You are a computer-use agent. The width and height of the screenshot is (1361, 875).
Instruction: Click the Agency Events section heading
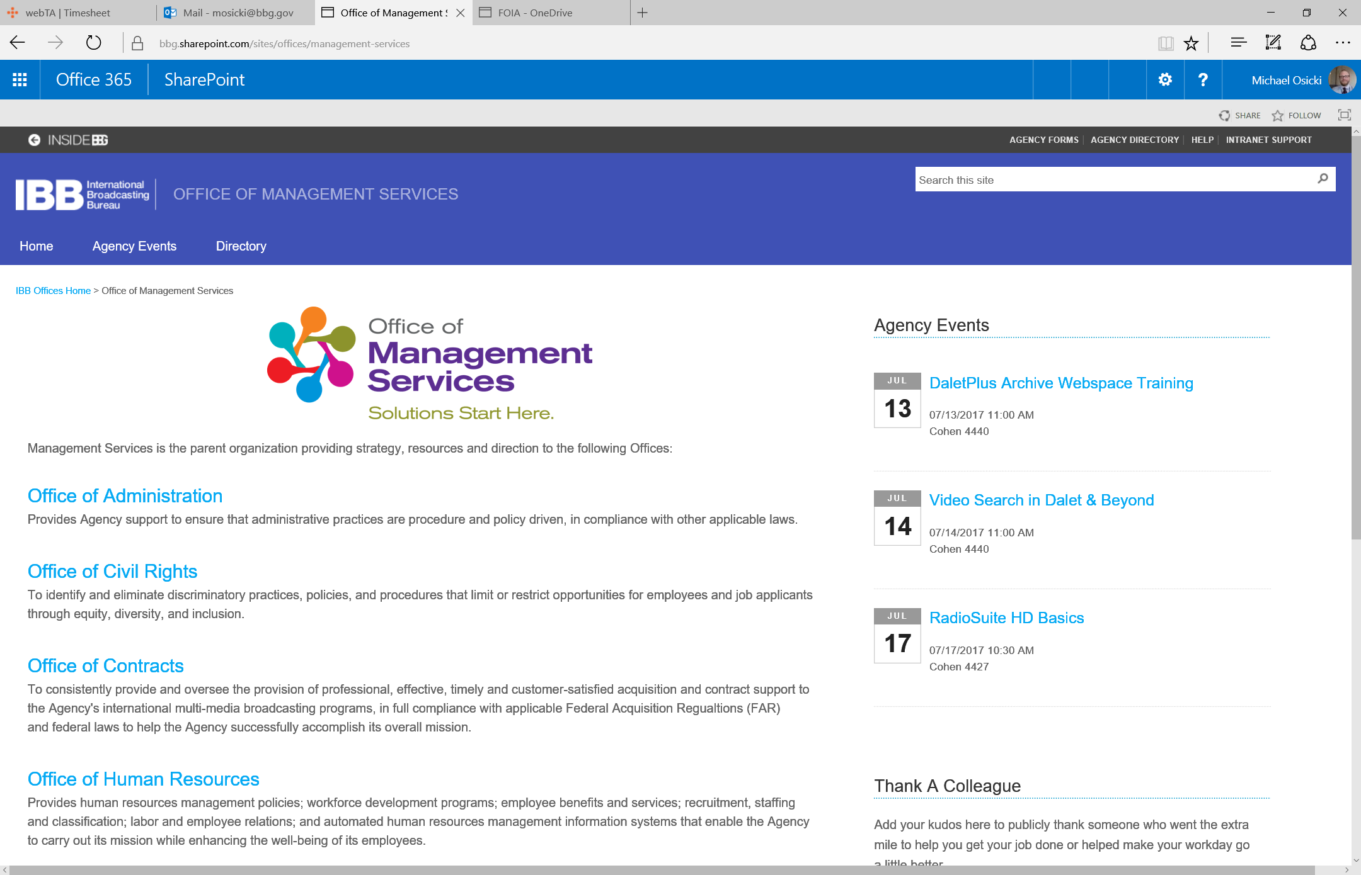tap(931, 325)
